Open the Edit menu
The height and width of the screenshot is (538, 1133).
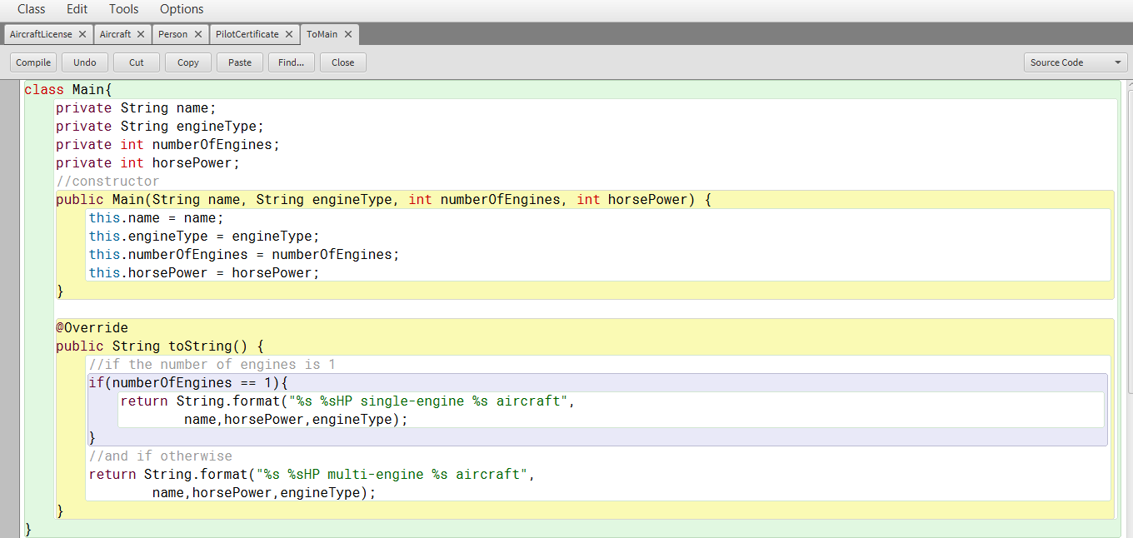(77, 9)
